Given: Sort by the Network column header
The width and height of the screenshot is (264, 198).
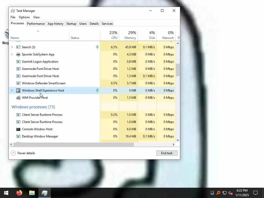Looking at the screenshot, I should click(x=166, y=35).
